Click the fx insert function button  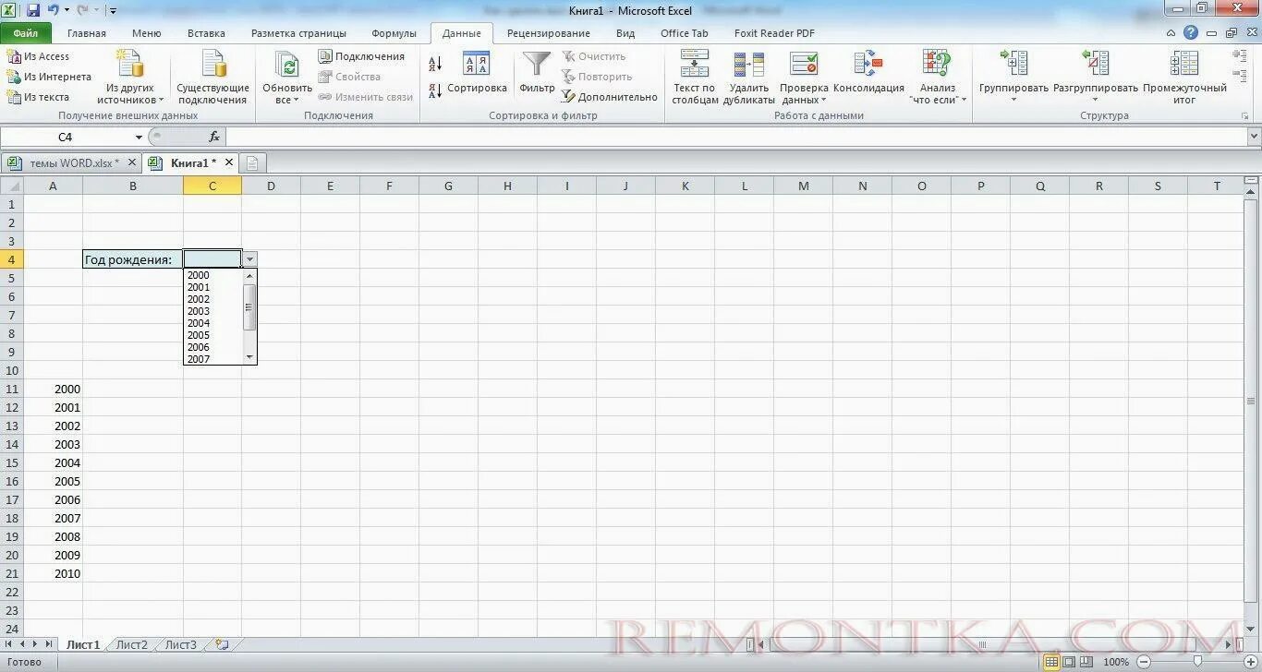[x=214, y=137]
